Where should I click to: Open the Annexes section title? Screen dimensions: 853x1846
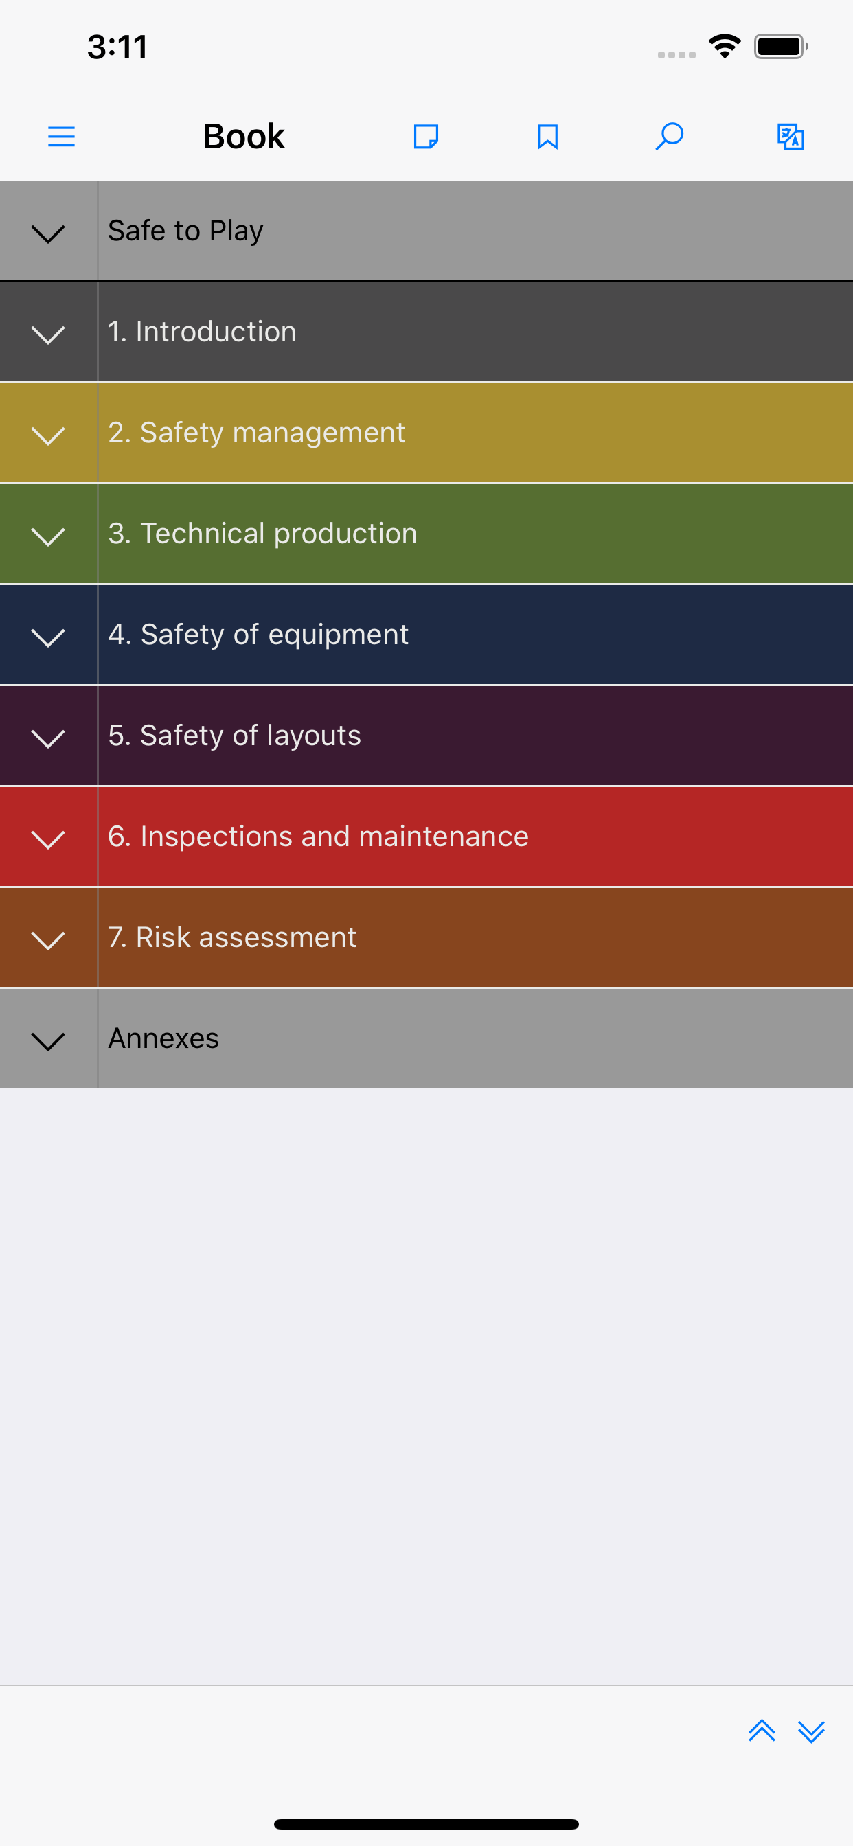tap(163, 1038)
